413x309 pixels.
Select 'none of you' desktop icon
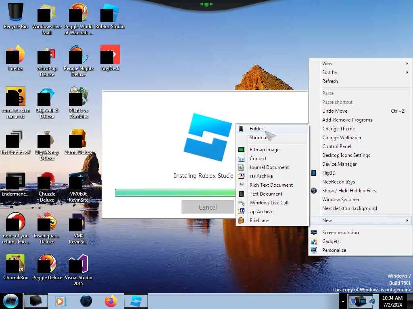pos(16,228)
